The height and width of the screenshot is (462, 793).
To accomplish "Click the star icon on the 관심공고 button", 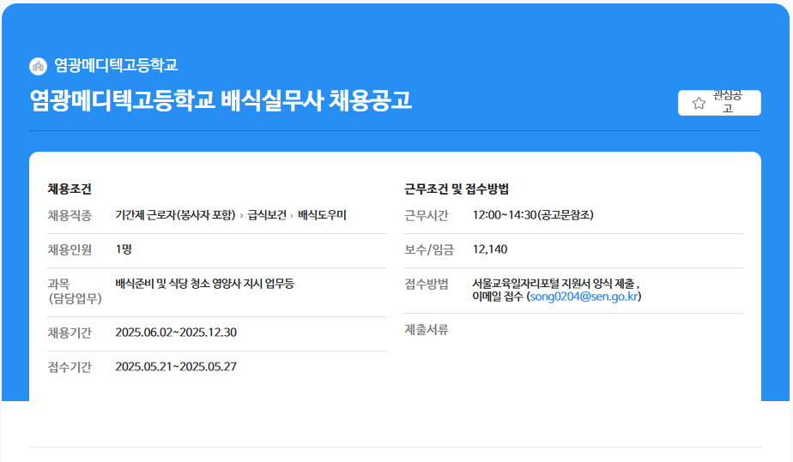I will [x=699, y=103].
